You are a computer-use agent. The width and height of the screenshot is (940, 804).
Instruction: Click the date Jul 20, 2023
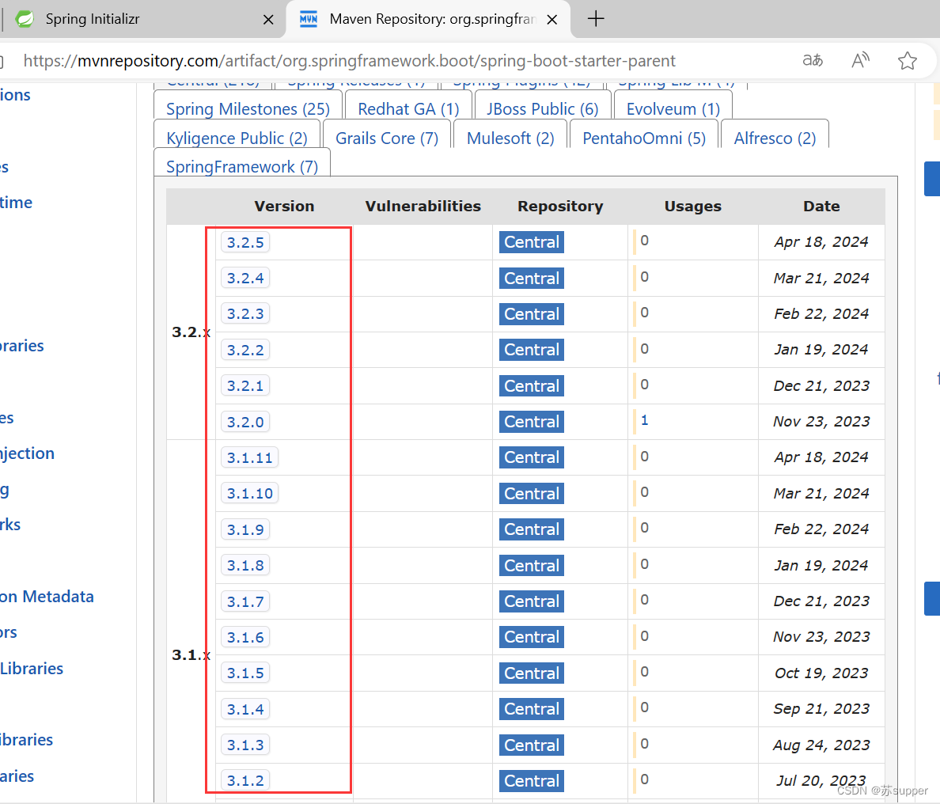(x=821, y=780)
